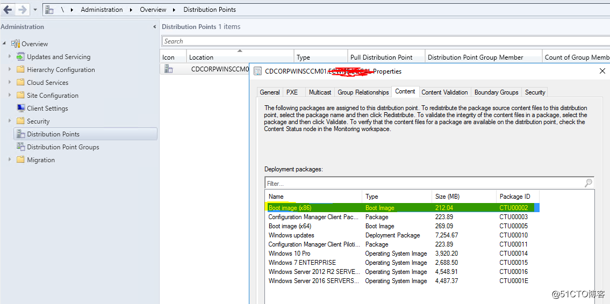Sort by the Location column header
The image size is (610, 304).
240,57
